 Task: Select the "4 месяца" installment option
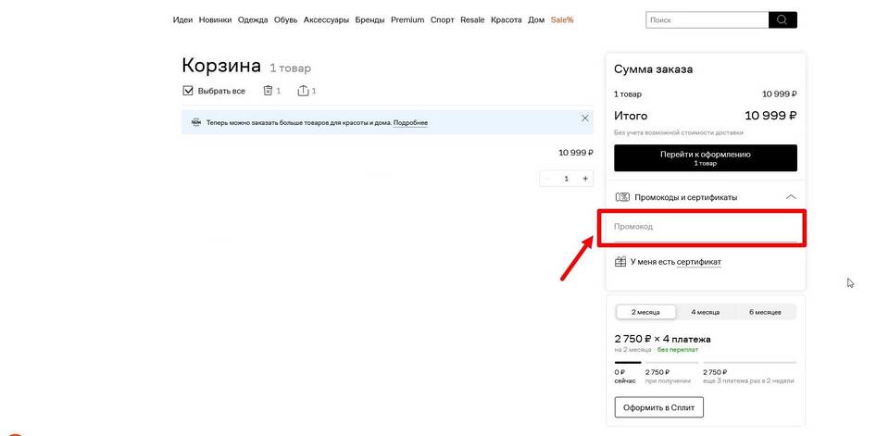point(705,312)
